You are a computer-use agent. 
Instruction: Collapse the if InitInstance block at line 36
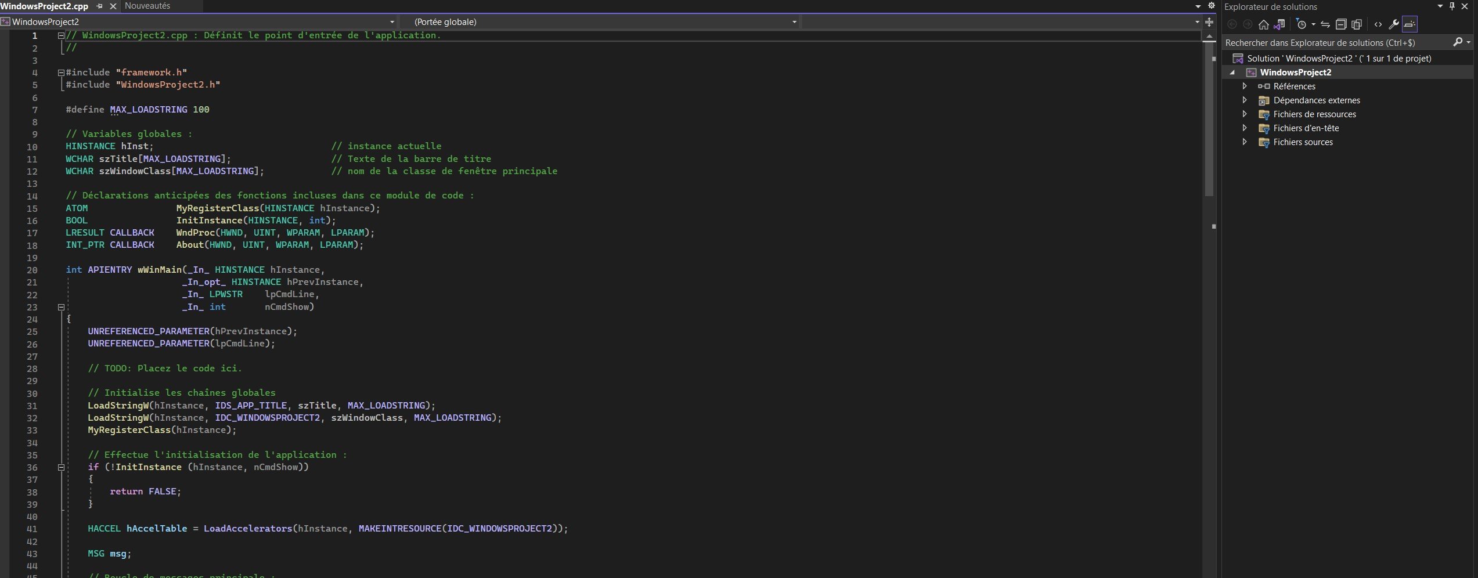61,467
